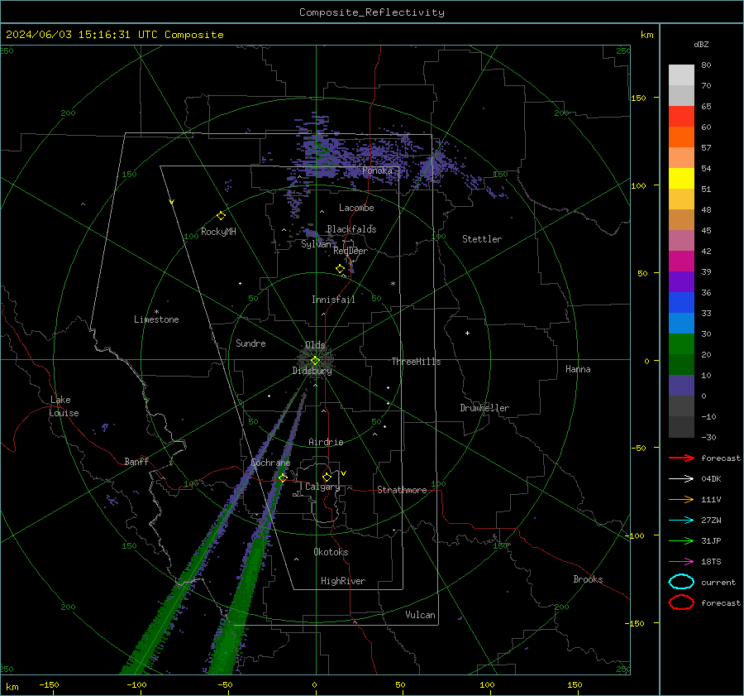Click the yellow diamond marker near RockyMH
Screen dimensions: 744x696
[x=221, y=216]
